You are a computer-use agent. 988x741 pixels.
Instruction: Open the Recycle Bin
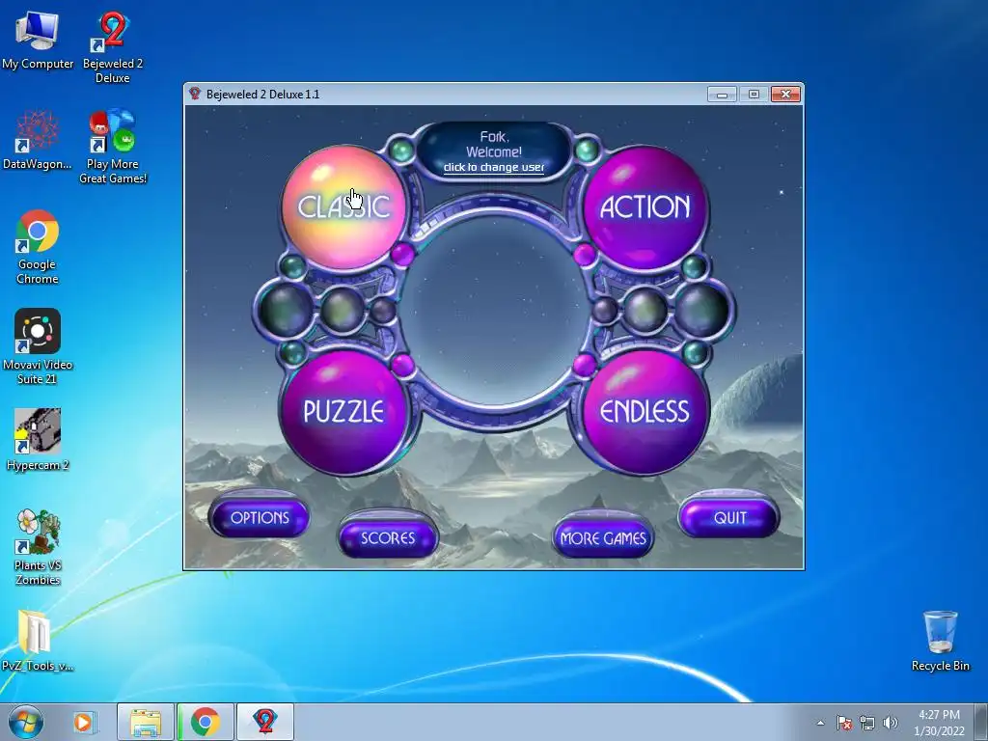pyautogui.click(x=940, y=641)
